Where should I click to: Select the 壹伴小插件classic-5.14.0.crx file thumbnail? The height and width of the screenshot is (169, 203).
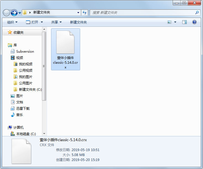pos(65,42)
